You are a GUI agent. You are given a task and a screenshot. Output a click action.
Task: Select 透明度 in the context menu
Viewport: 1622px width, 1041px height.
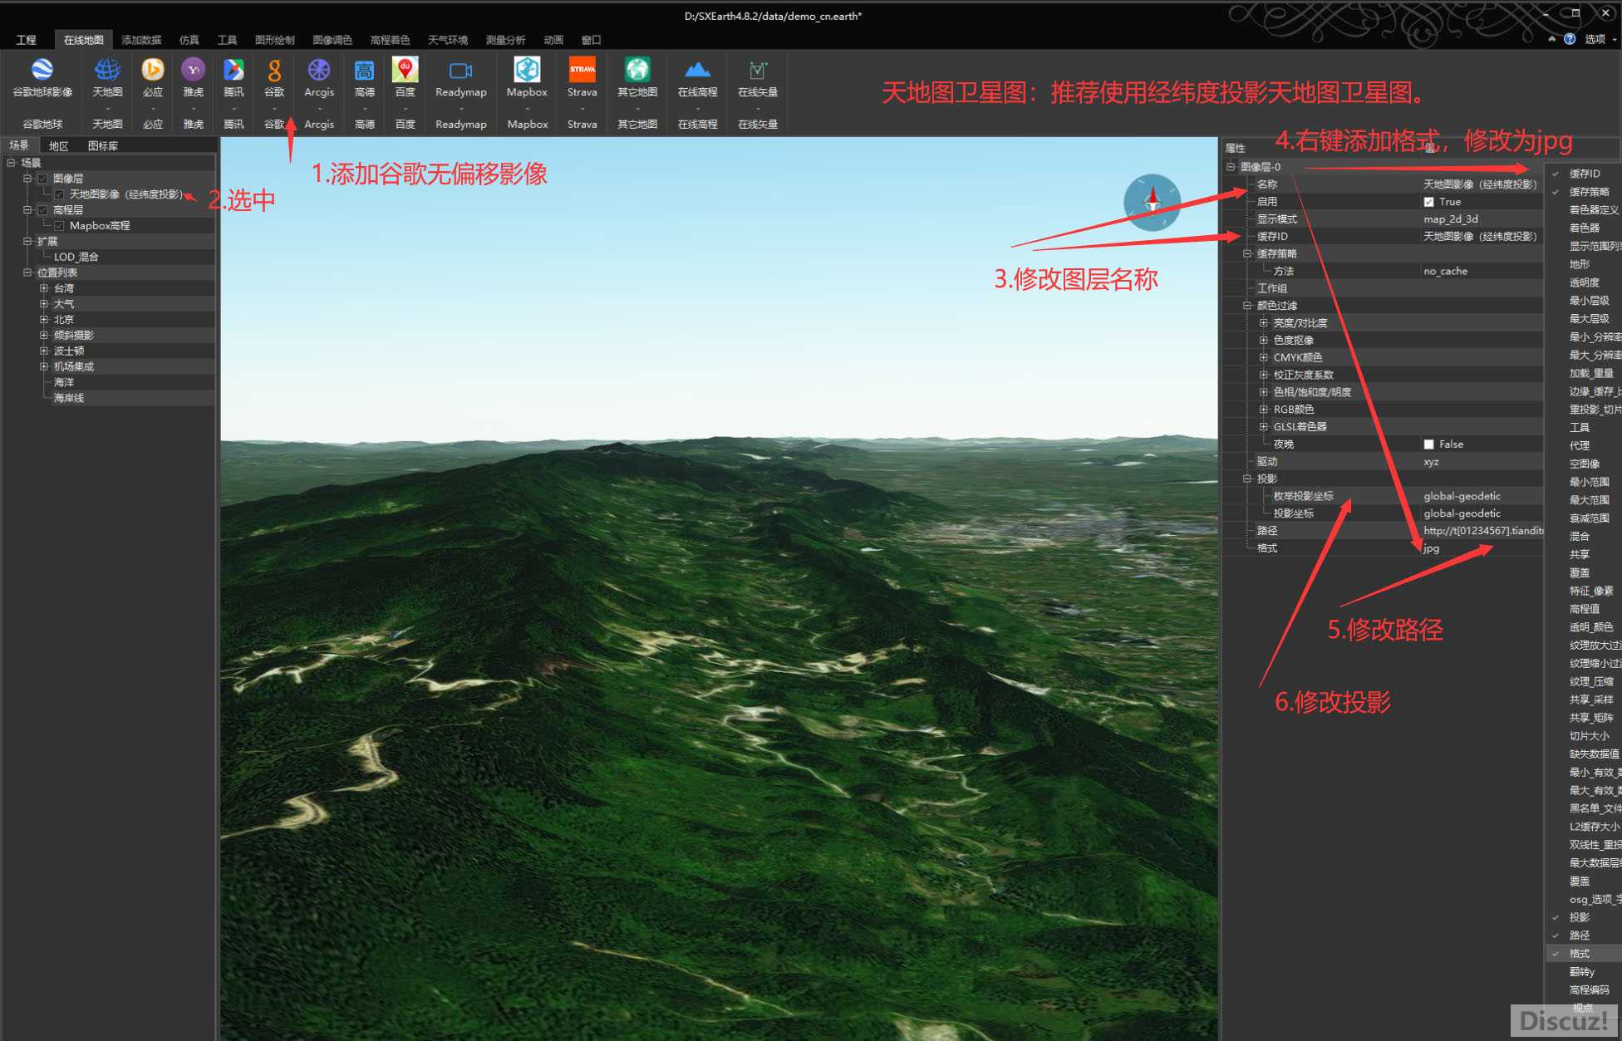click(1584, 282)
